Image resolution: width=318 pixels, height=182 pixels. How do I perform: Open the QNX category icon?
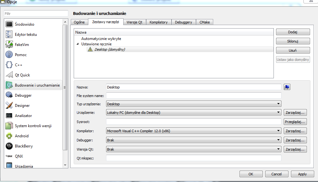coord(9,156)
